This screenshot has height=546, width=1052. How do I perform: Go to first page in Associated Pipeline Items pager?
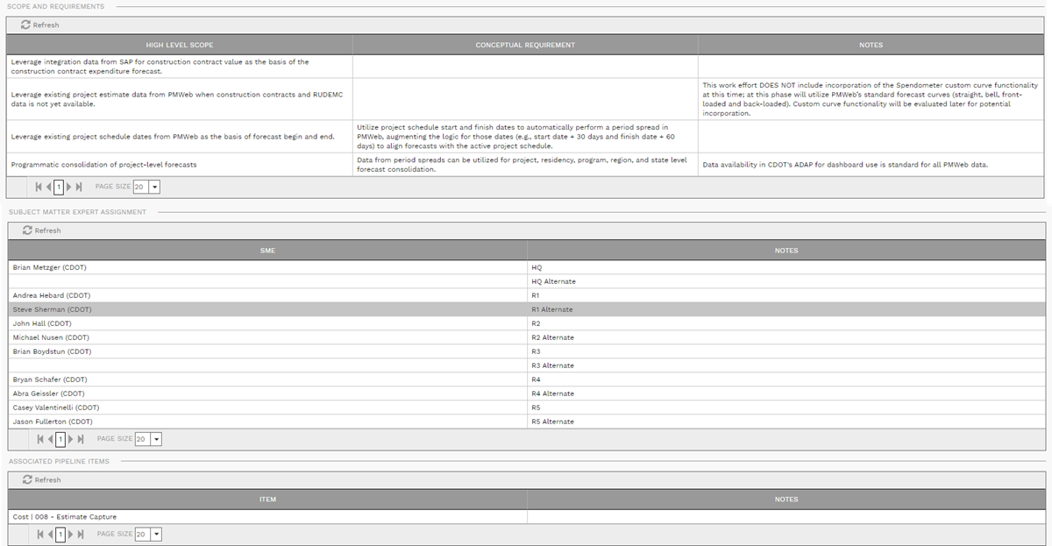(x=40, y=534)
